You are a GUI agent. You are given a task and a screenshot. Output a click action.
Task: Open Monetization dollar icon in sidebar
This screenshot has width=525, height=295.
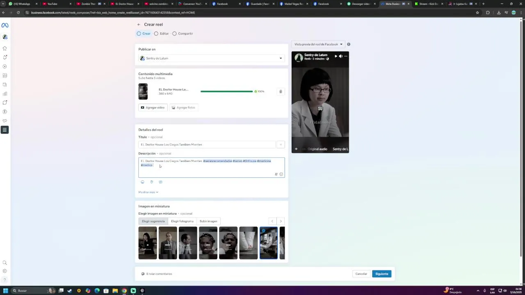[5, 111]
